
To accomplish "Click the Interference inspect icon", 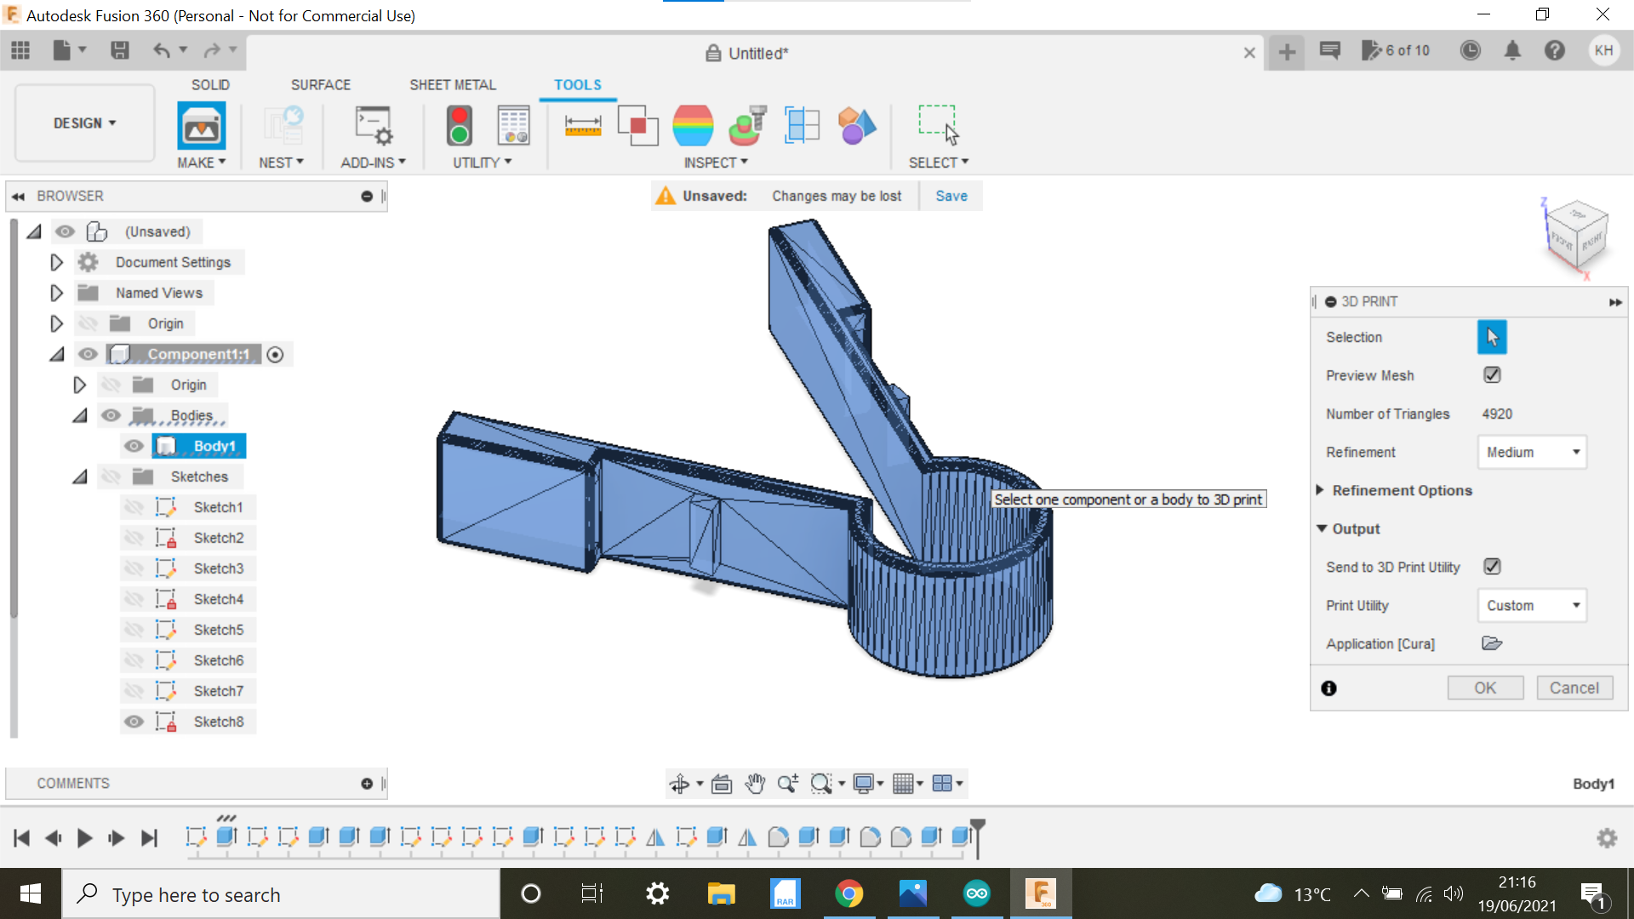I will [x=637, y=126].
